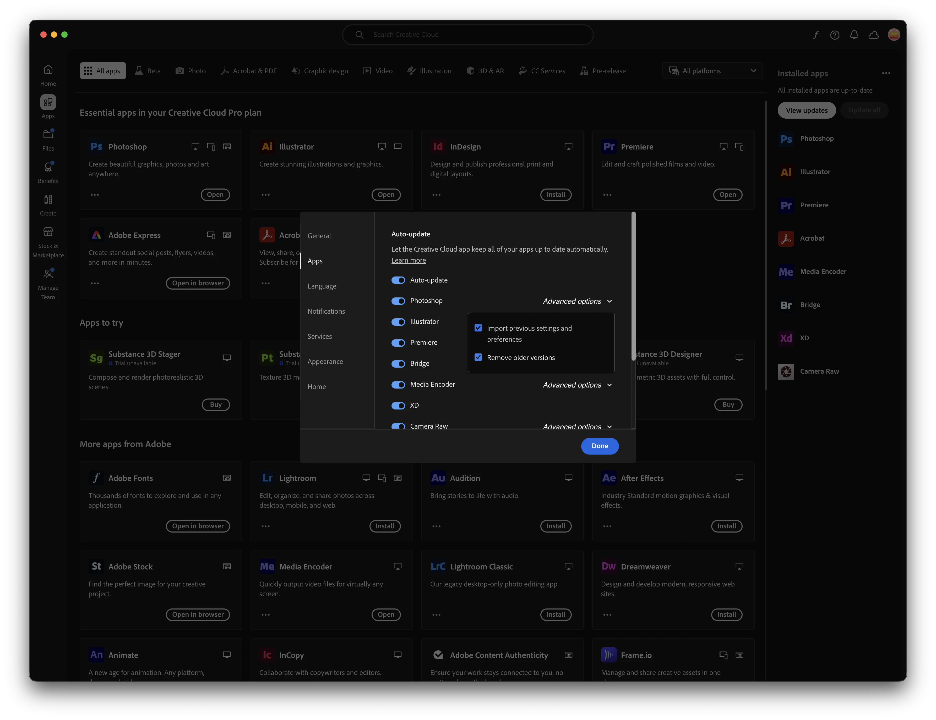Click the preferences dialog scrollbar
Image resolution: width=936 pixels, height=720 pixels.
click(633, 286)
